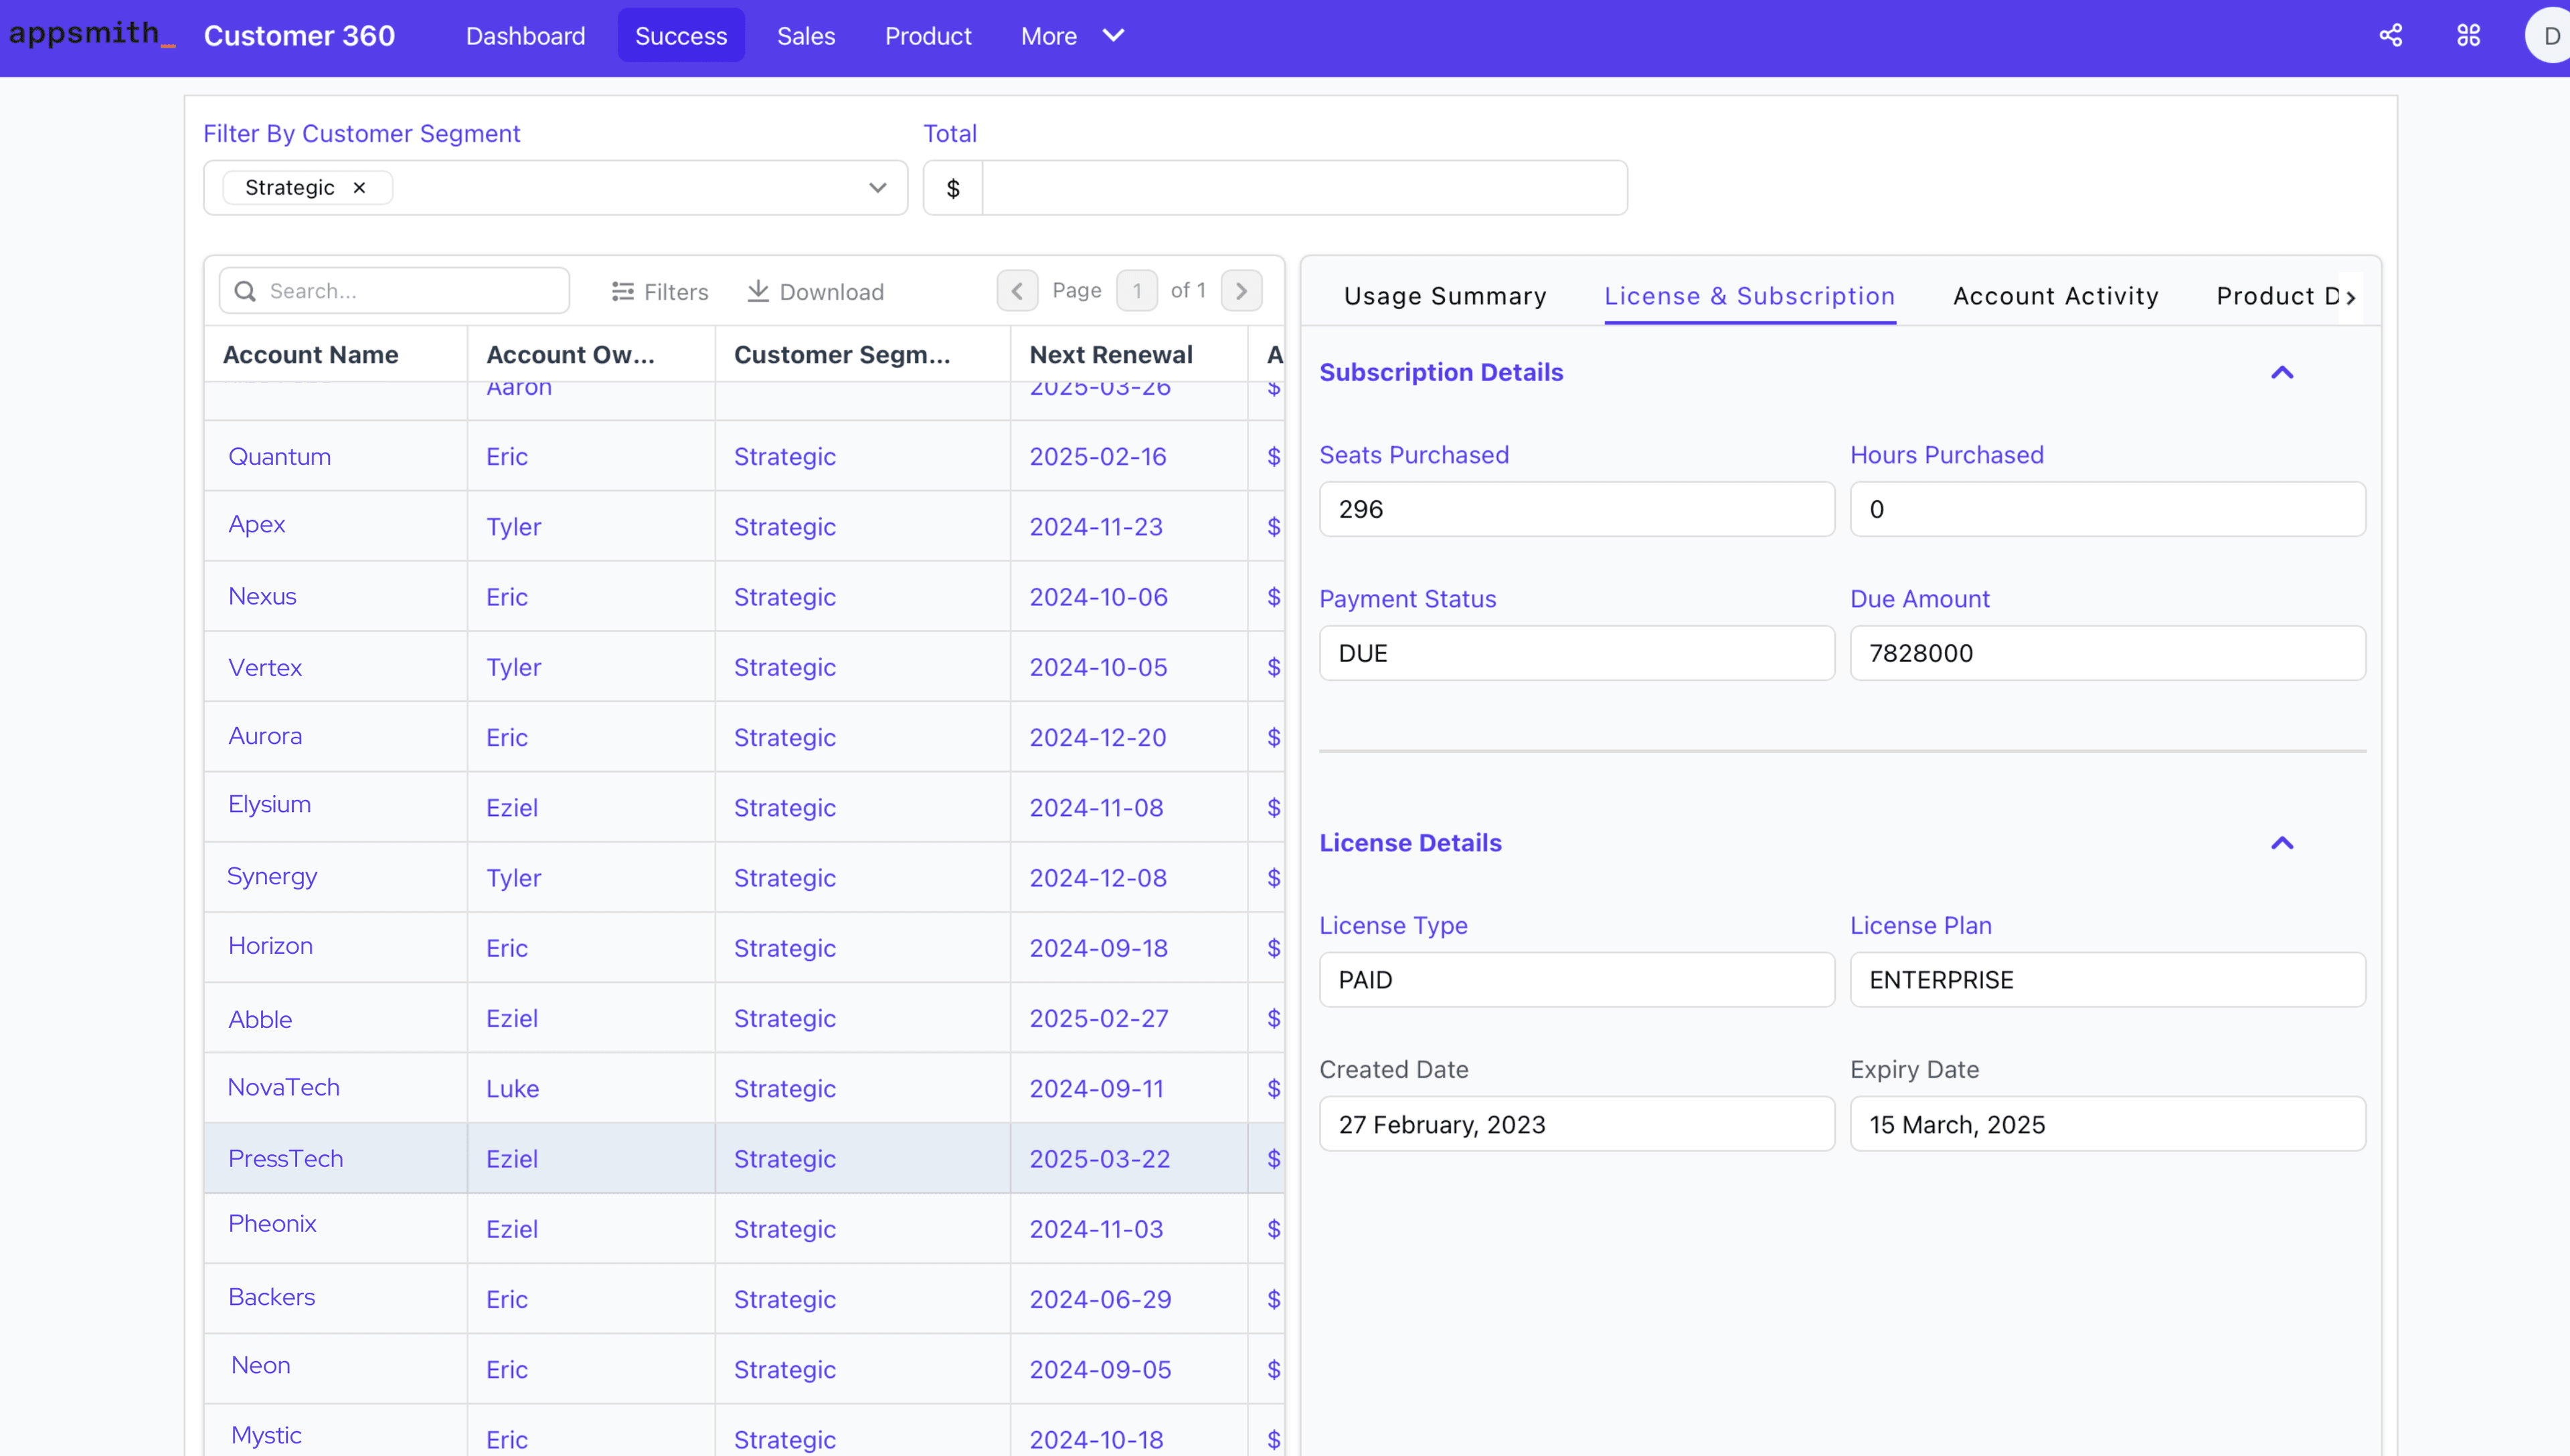Collapse the License Details section

tap(2281, 843)
